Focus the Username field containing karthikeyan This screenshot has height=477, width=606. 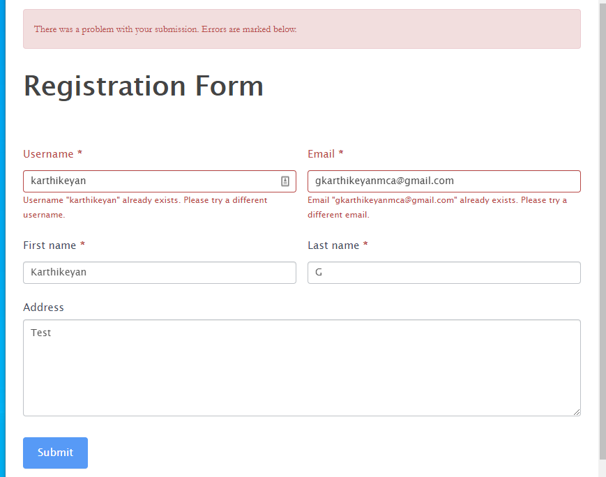coord(160,181)
